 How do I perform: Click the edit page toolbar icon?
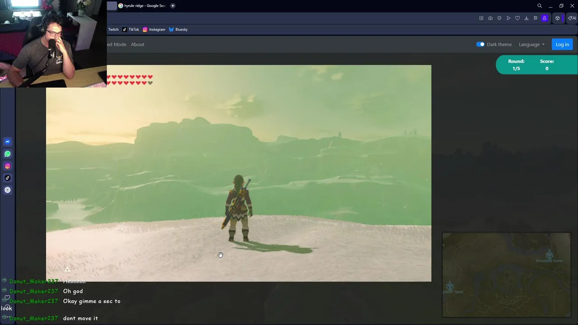pyautogui.click(x=481, y=18)
